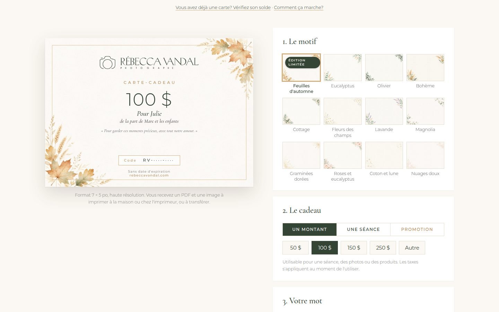The height and width of the screenshot is (312, 499).
Task: Pick the Nuages doux motif
Action: click(x=425, y=155)
